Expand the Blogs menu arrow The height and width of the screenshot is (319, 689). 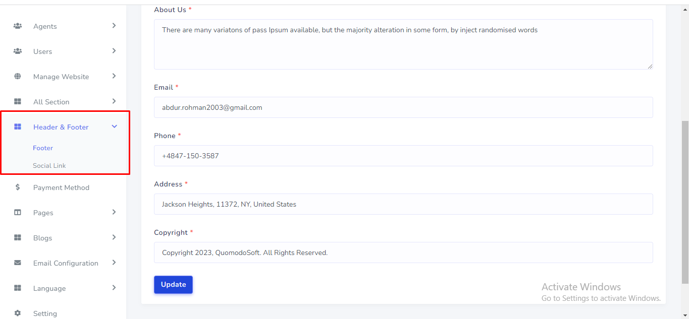click(114, 237)
